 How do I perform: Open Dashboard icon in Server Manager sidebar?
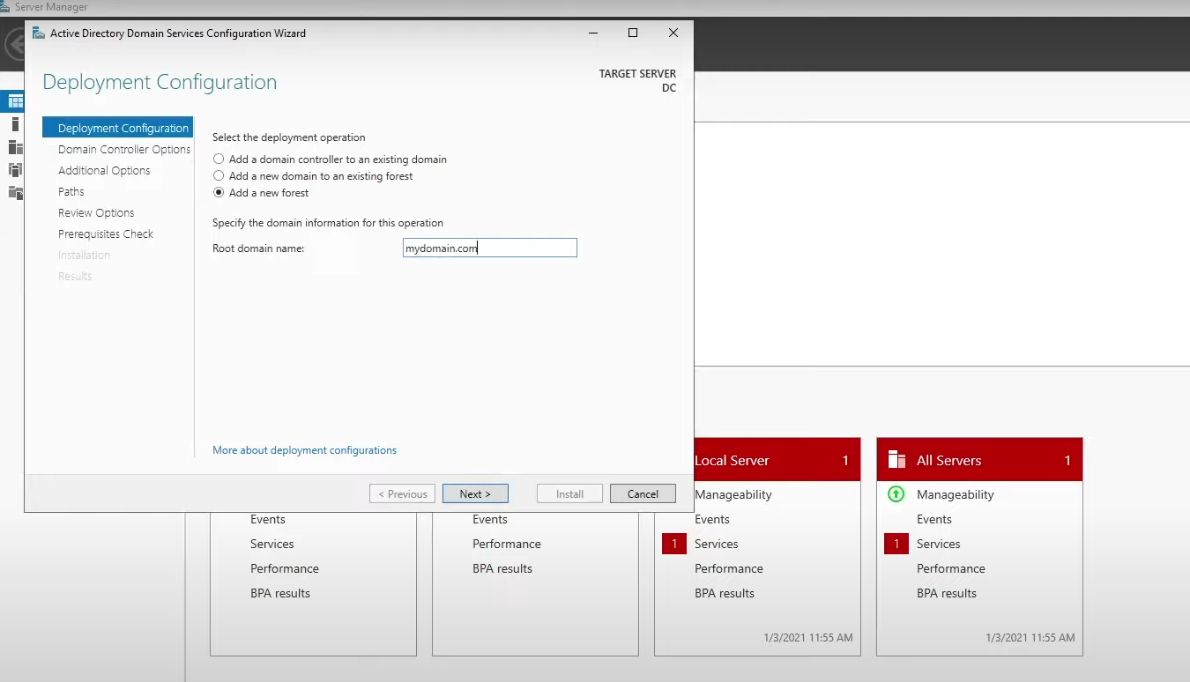pos(15,101)
